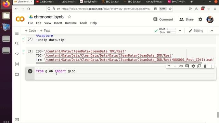The image size is (219, 123).
Task: Save to Pocket icon
Action: point(190,9)
